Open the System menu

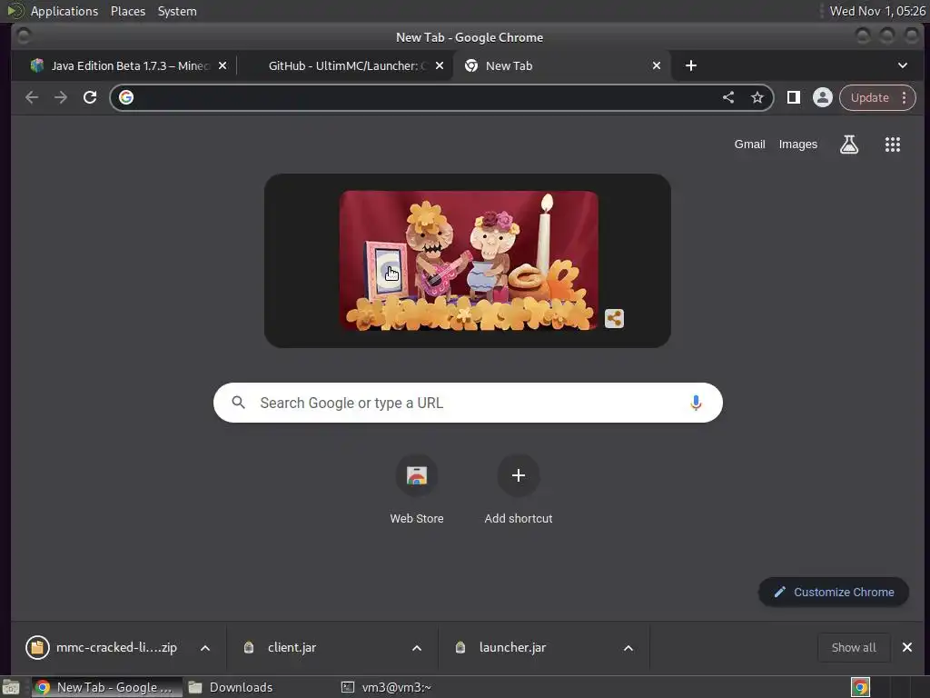[177, 11]
